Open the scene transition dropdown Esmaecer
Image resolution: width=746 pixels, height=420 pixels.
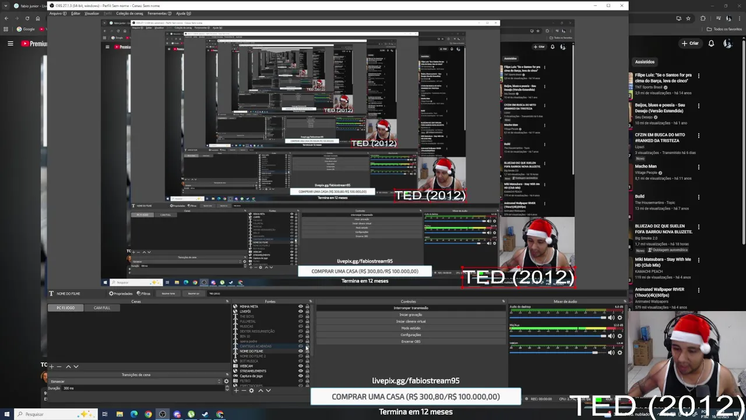click(135, 381)
